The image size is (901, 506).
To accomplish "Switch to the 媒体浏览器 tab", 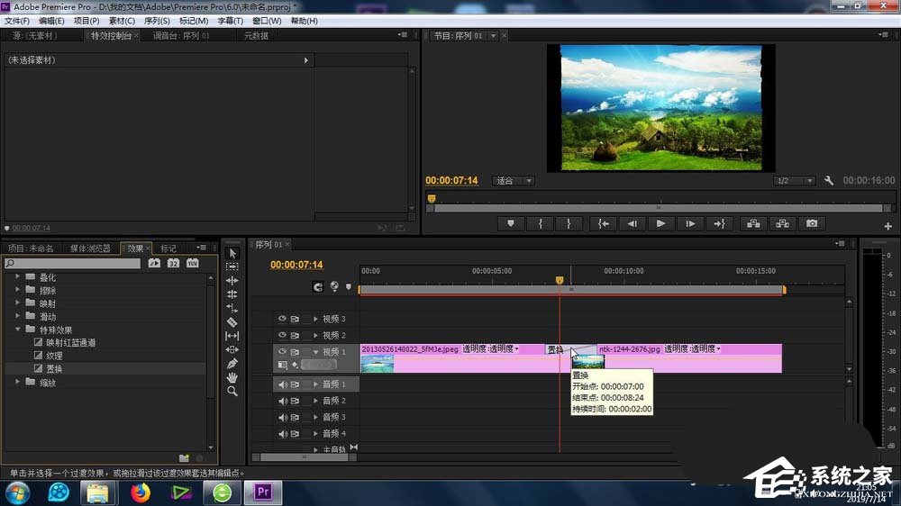I will (90, 248).
